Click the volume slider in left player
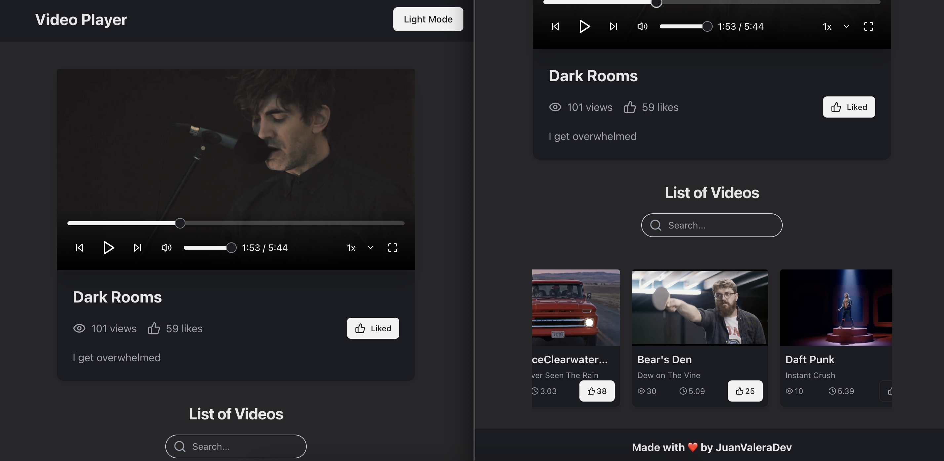944x461 pixels. tap(210, 248)
